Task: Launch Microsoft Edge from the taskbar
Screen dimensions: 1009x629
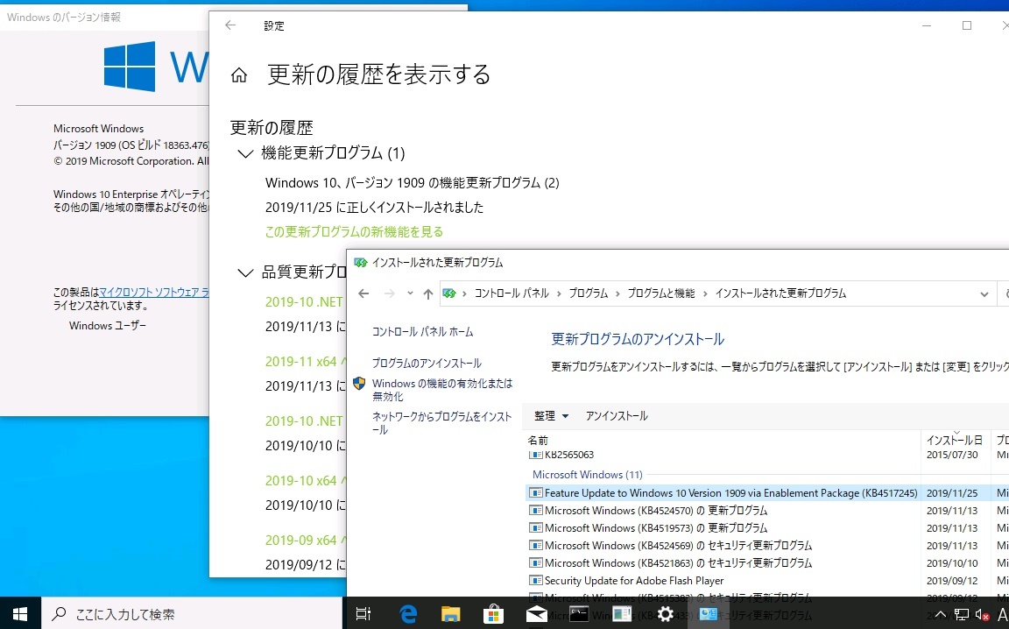Action: (408, 614)
